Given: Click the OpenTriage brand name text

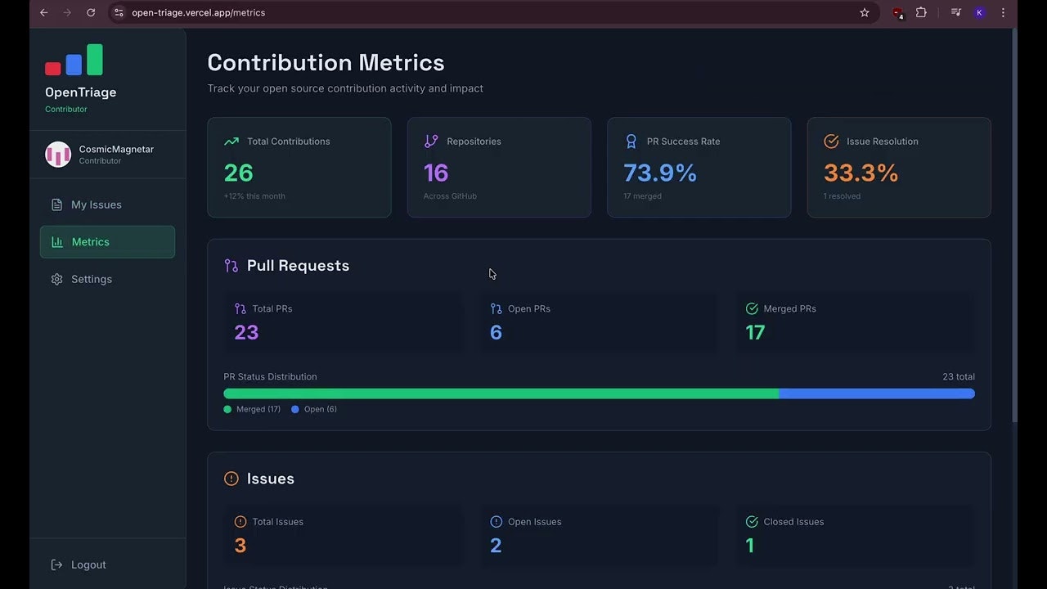Looking at the screenshot, I should 80,92.
